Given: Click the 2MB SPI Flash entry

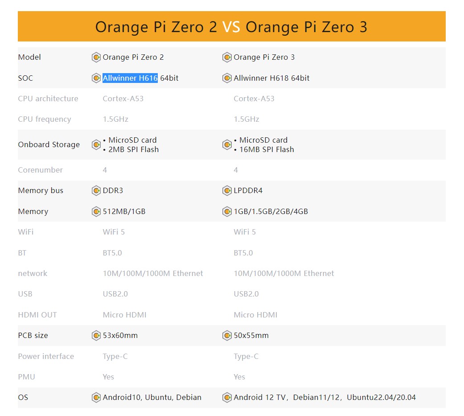Looking at the screenshot, I should 133,149.
